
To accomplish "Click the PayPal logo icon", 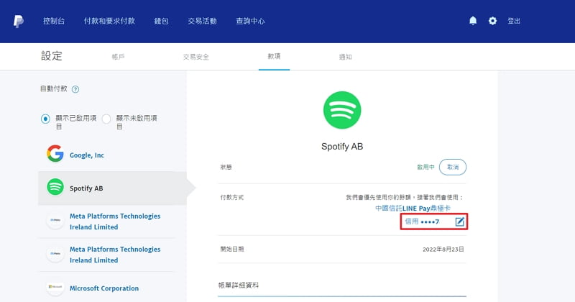I will click(x=19, y=22).
